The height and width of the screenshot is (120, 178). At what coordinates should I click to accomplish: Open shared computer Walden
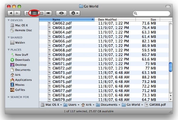[x=18, y=42]
